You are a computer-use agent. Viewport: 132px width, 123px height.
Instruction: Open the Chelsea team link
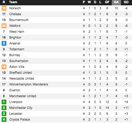click(x=15, y=14)
